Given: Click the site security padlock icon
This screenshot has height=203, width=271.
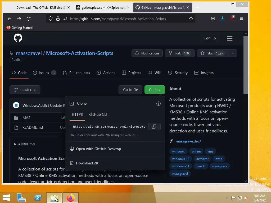Looking at the screenshot, I should [x=58, y=19].
